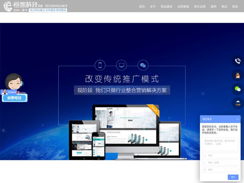
Task: Open the 案例 menu item
Action: [213, 6]
